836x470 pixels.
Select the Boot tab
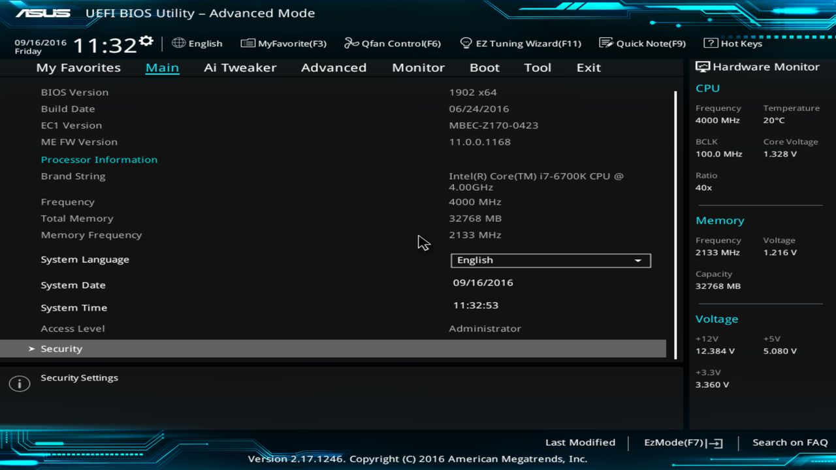tap(484, 67)
